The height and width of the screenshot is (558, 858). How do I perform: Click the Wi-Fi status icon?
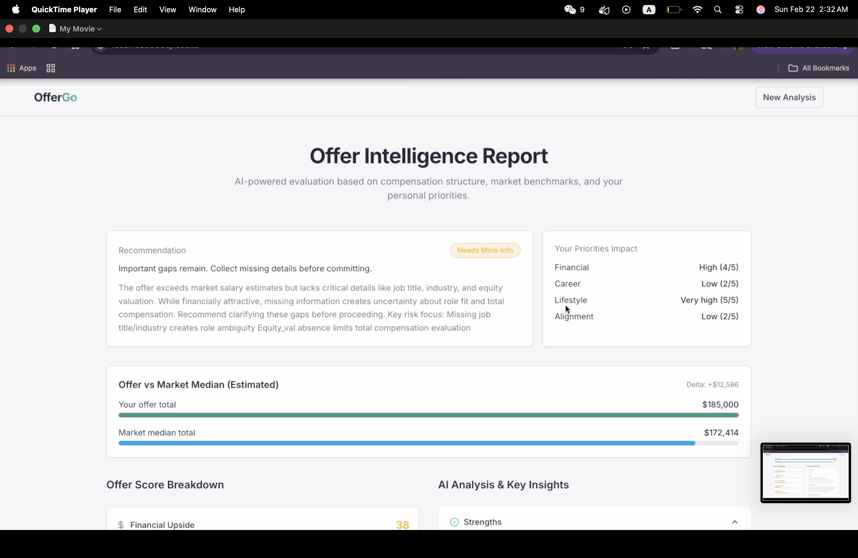[x=697, y=10]
